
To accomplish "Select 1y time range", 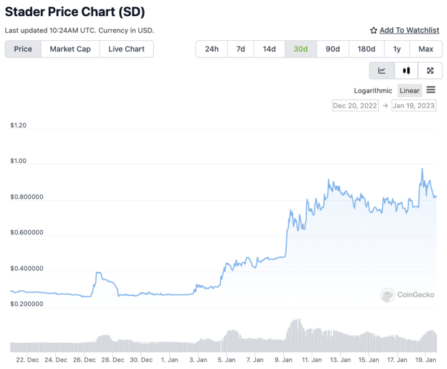I will [x=397, y=49].
